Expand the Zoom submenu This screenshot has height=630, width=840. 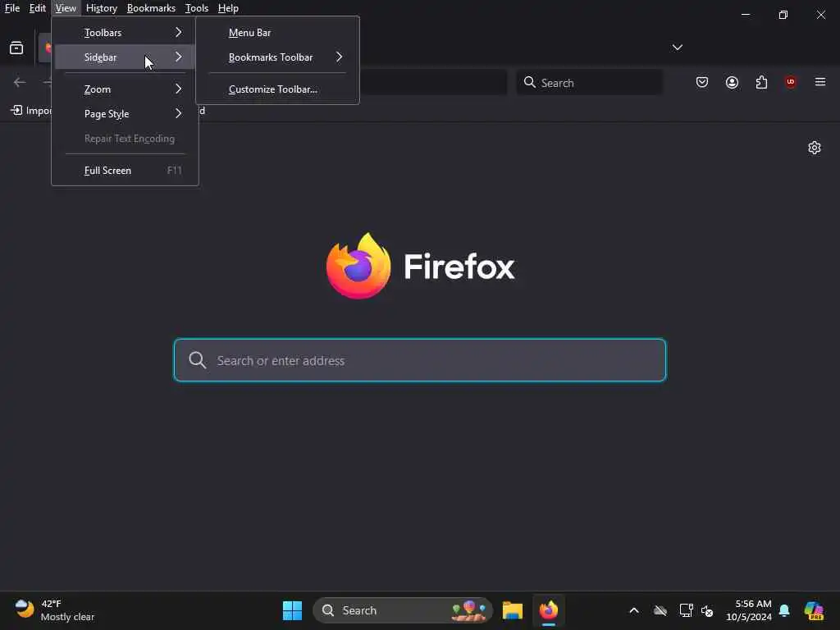[125, 89]
